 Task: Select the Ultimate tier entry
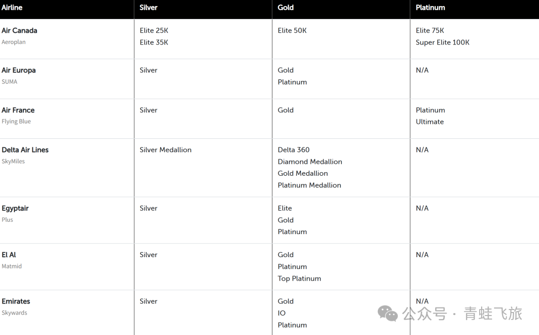point(429,122)
